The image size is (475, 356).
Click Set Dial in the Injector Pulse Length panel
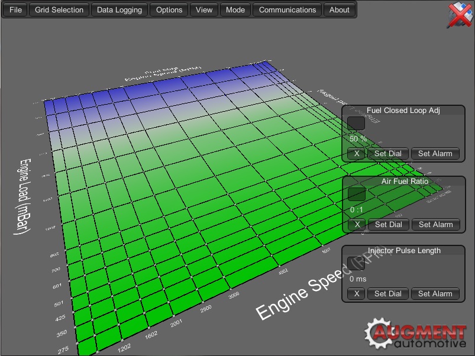click(388, 293)
